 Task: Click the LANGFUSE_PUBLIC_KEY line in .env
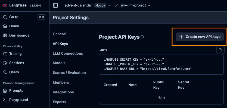click(x=134, y=64)
